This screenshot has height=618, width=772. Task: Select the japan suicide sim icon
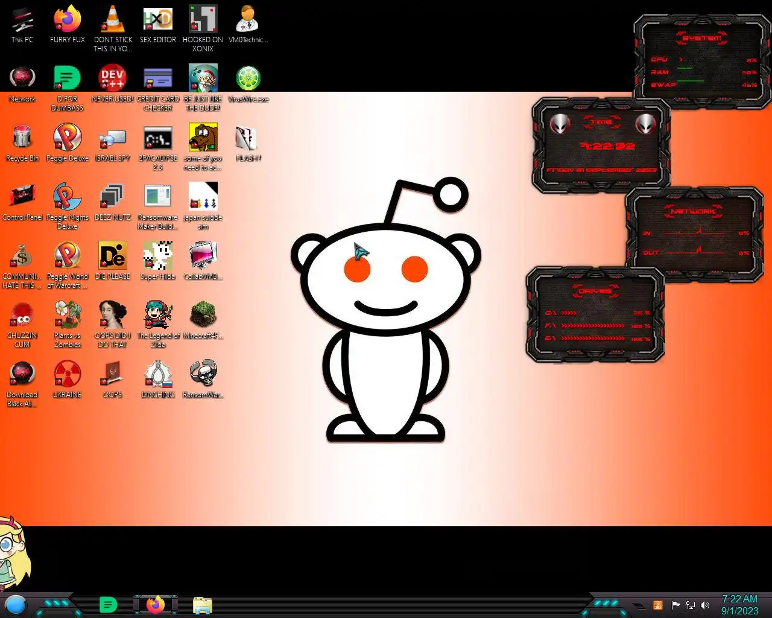pyautogui.click(x=203, y=206)
